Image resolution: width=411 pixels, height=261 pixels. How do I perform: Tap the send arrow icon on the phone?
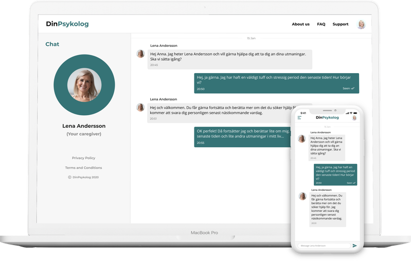354,246
